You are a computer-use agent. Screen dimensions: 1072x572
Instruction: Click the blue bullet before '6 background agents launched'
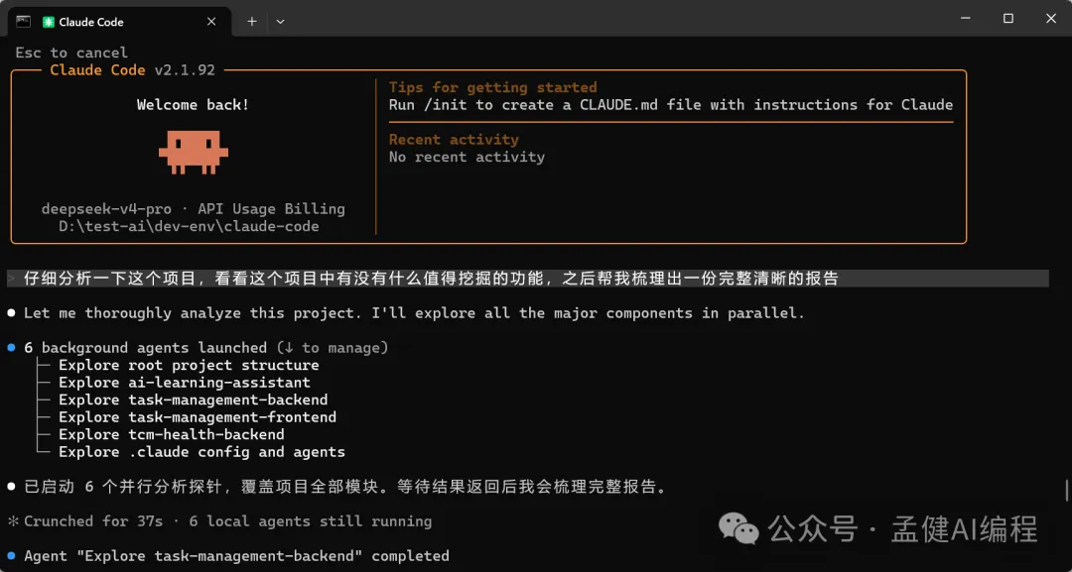click(x=12, y=348)
